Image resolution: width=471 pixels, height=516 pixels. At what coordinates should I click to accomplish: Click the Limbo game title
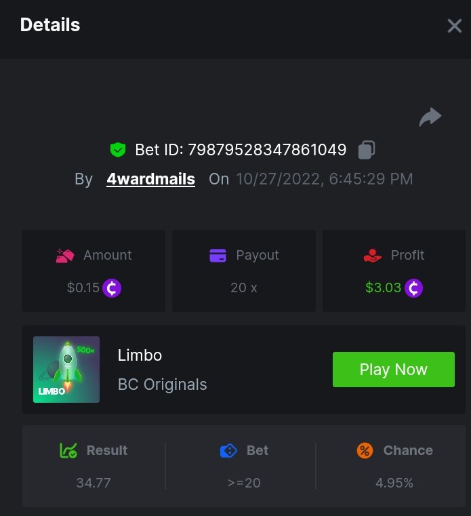(x=140, y=355)
